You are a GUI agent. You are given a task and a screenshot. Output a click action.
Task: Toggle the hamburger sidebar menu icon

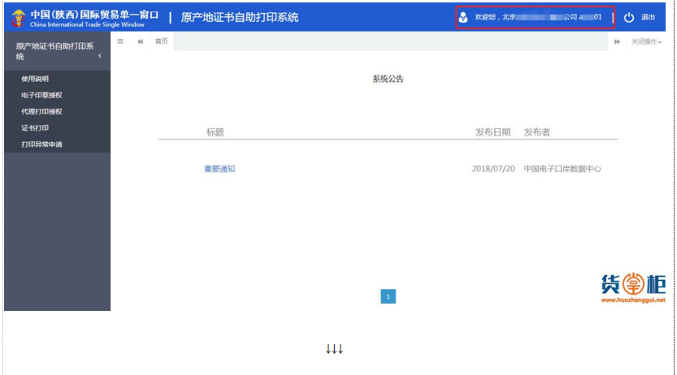(120, 41)
